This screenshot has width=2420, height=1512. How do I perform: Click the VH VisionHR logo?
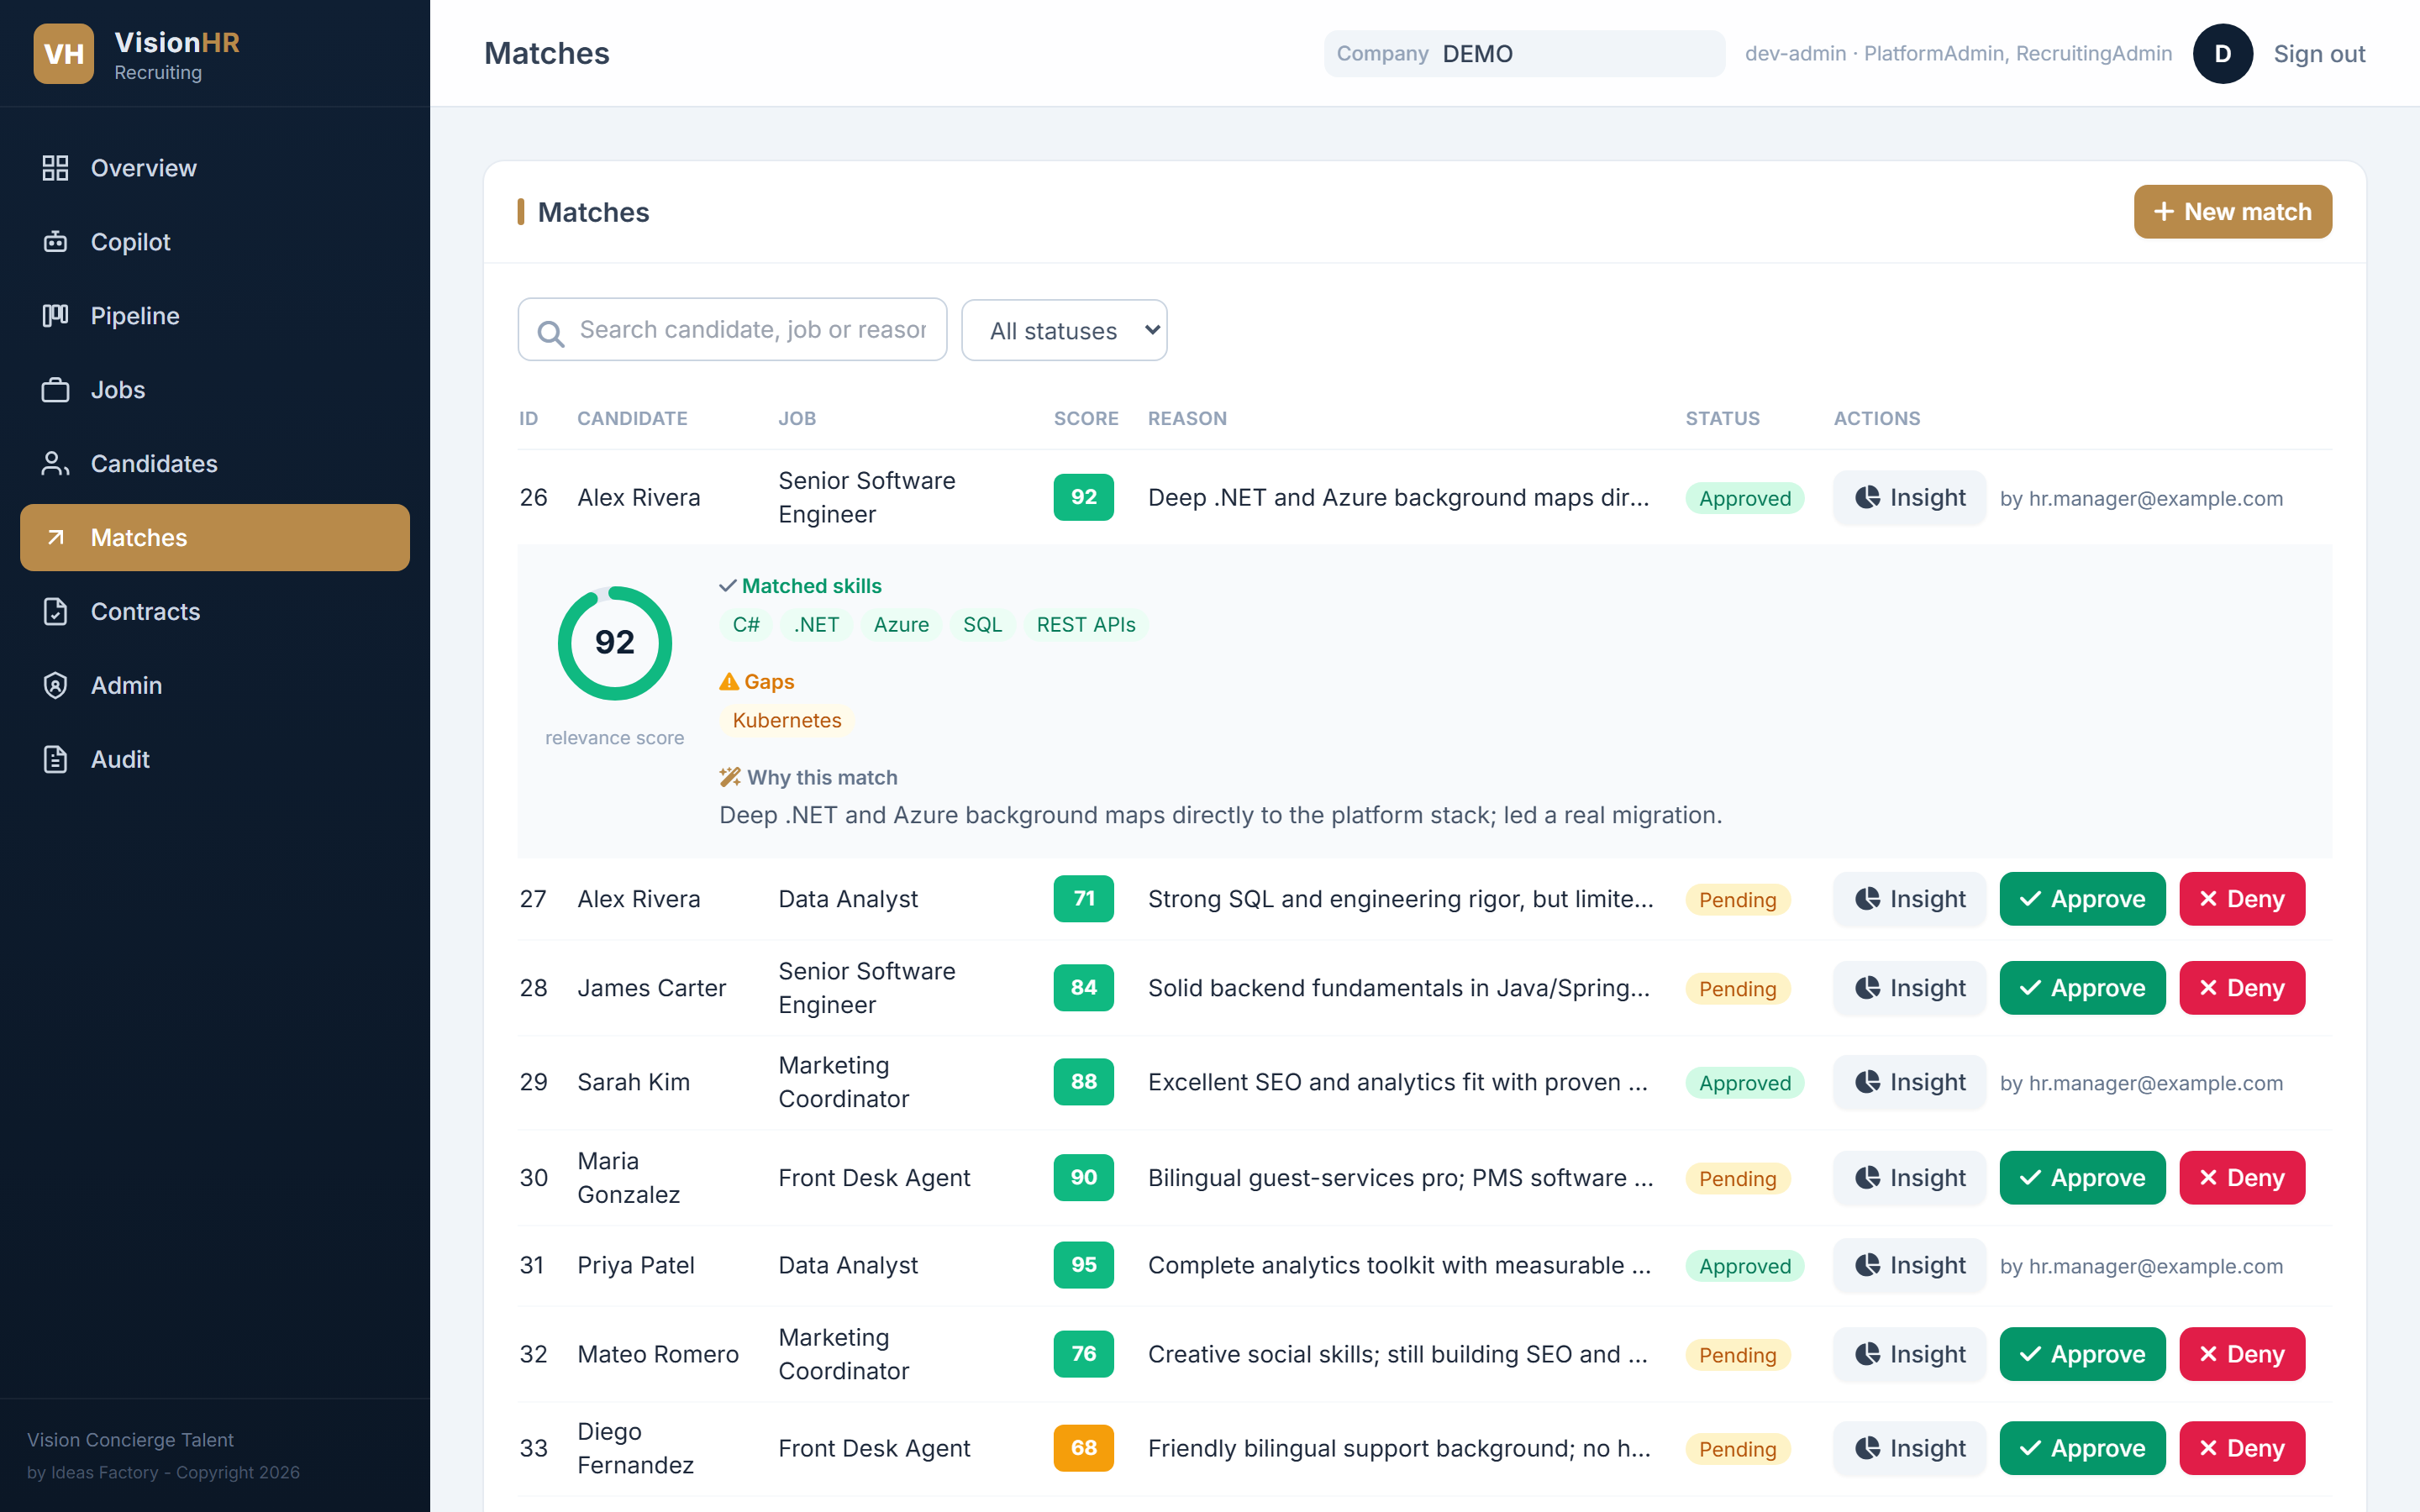coord(64,54)
